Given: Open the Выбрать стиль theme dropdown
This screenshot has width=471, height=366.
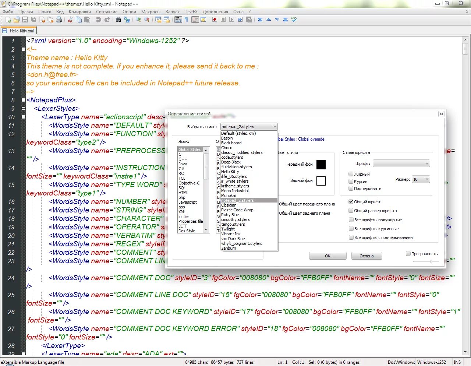Looking at the screenshot, I should [x=249, y=127].
